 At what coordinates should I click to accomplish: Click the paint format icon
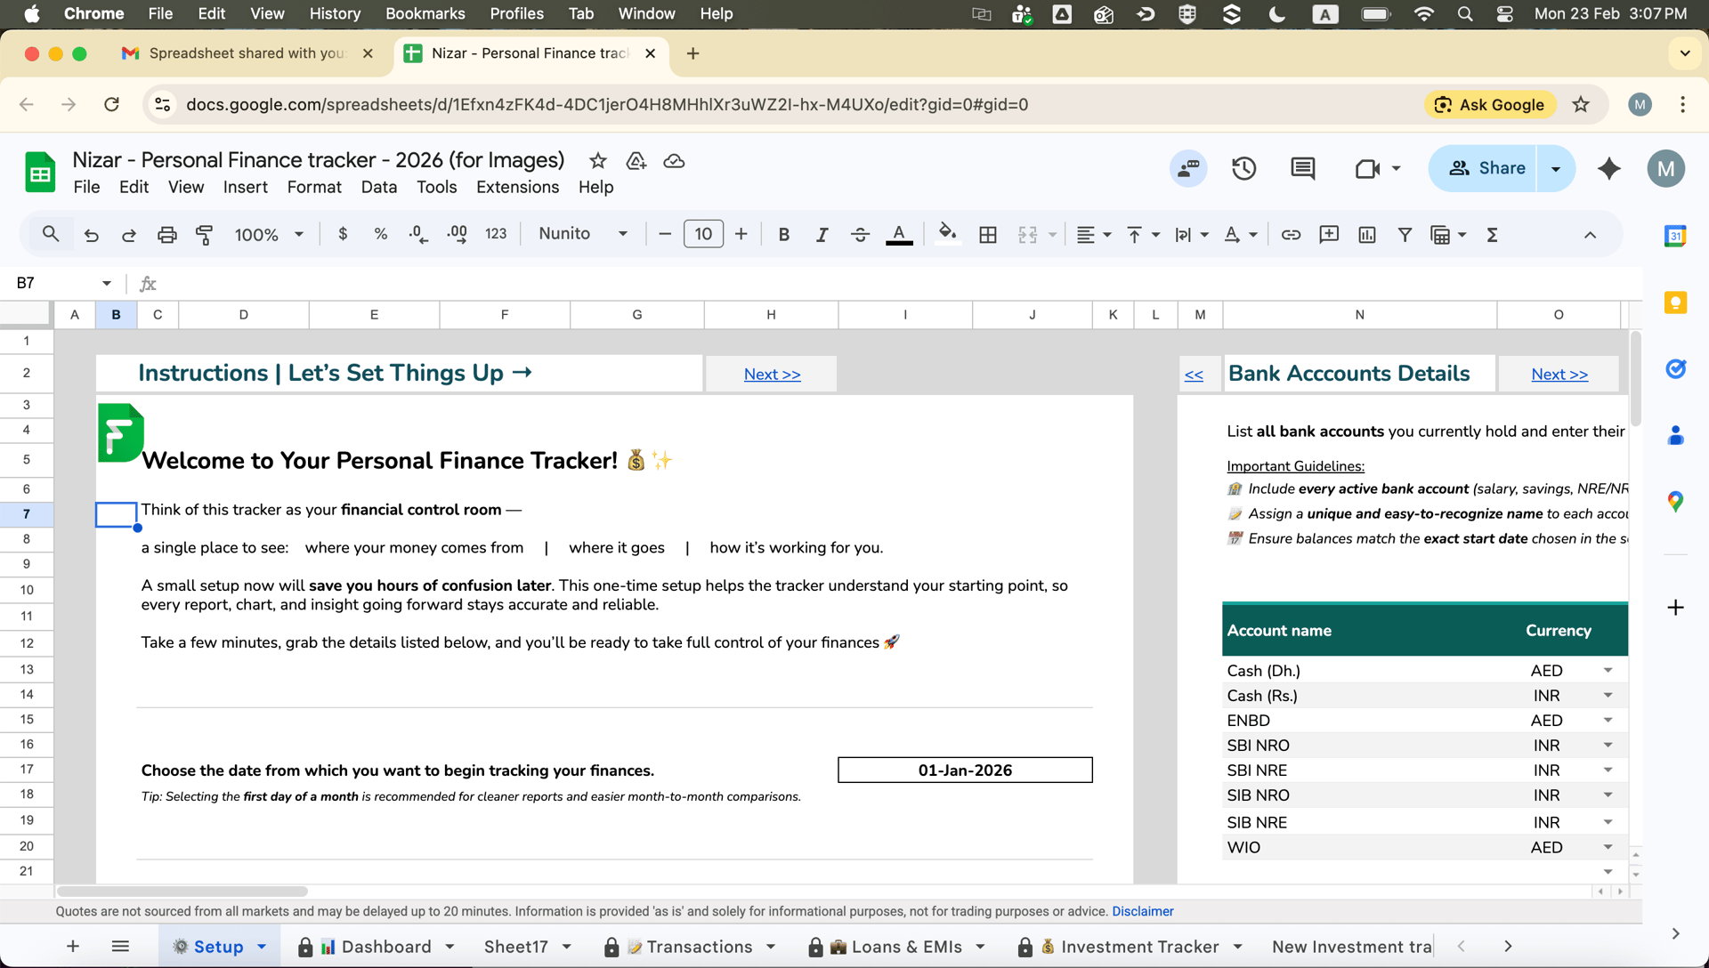pyautogui.click(x=205, y=235)
